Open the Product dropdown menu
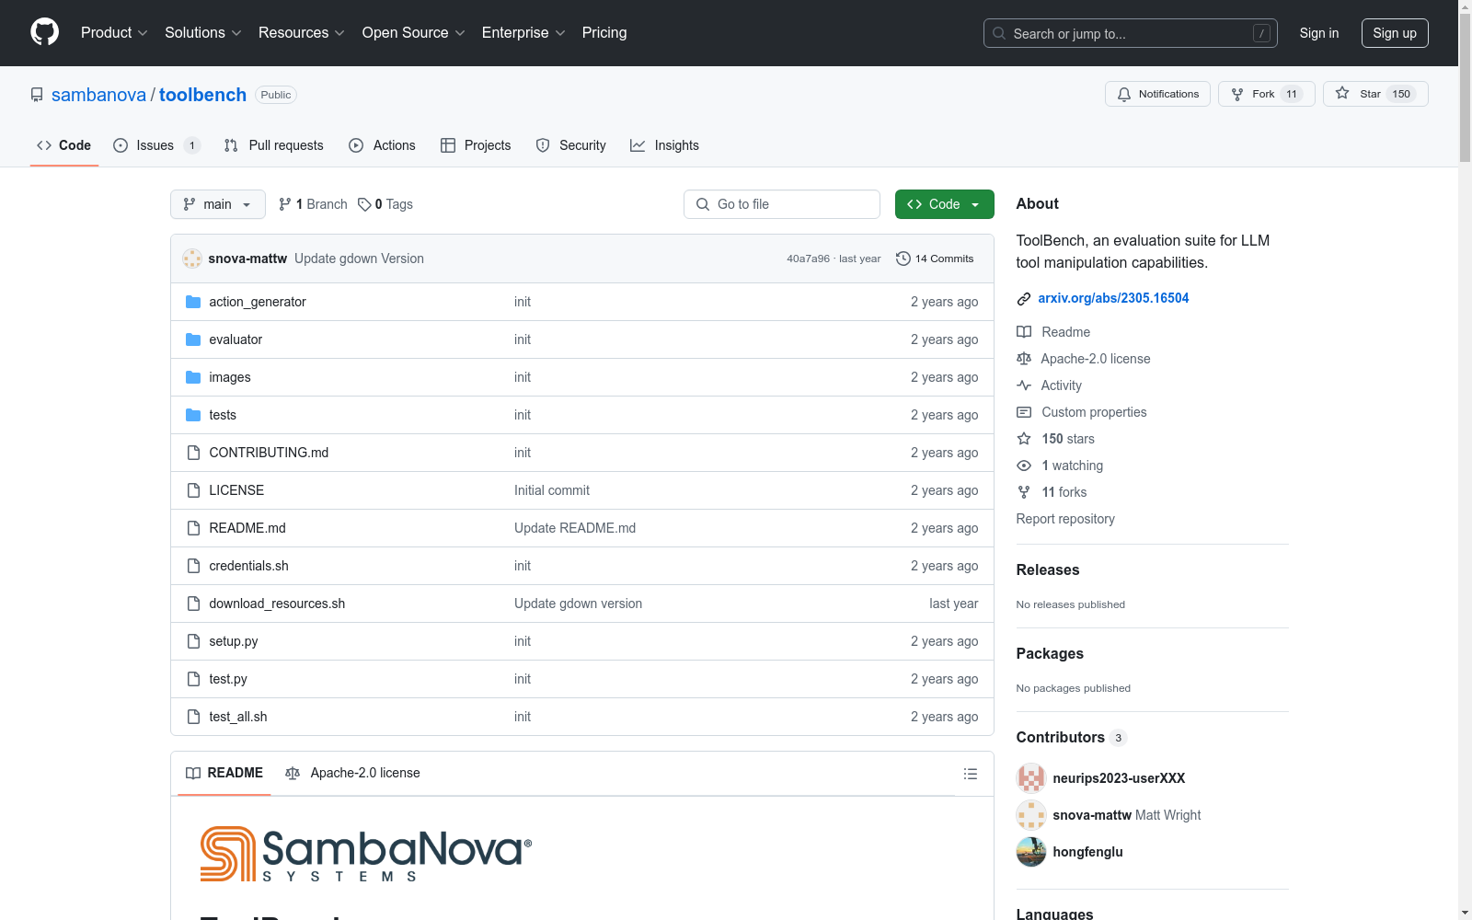 click(x=114, y=32)
